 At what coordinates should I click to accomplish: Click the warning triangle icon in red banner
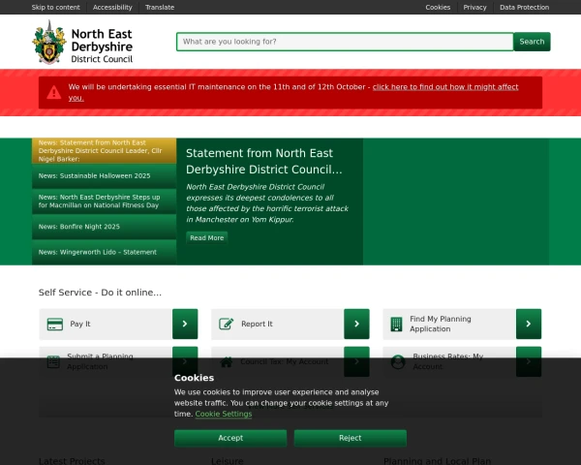pos(54,92)
